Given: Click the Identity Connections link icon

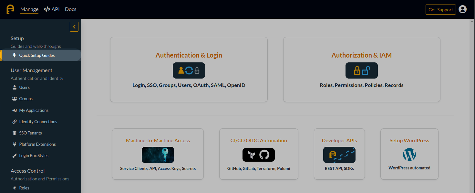Looking at the screenshot, I should pyautogui.click(x=15, y=122).
